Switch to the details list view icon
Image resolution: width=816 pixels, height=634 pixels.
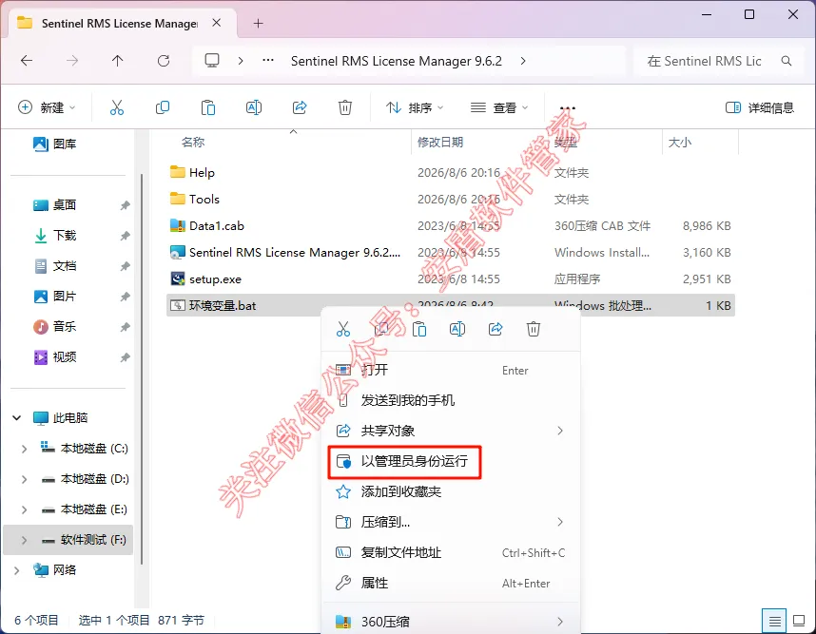774,621
